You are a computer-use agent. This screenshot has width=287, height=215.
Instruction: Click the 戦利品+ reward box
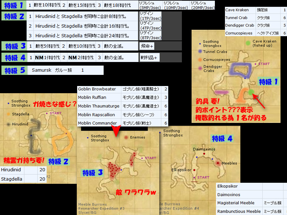[x=149, y=58]
